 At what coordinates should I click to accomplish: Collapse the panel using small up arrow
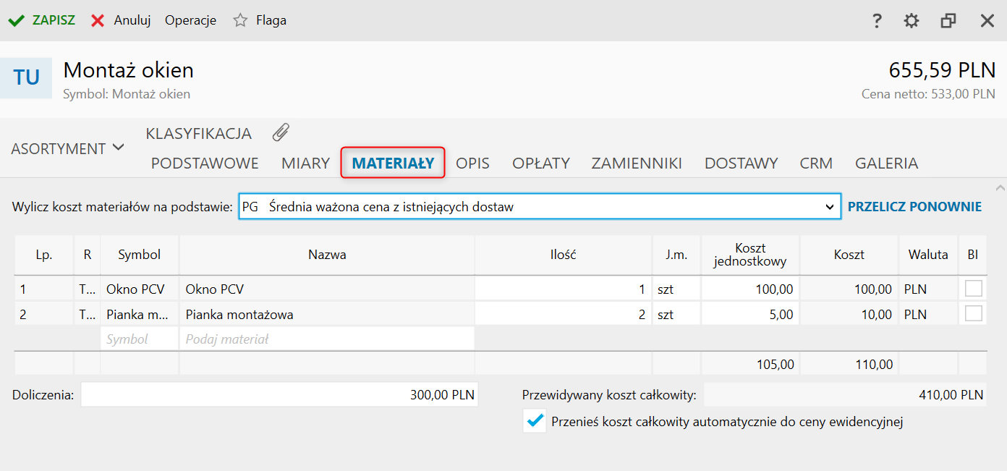(x=1000, y=186)
